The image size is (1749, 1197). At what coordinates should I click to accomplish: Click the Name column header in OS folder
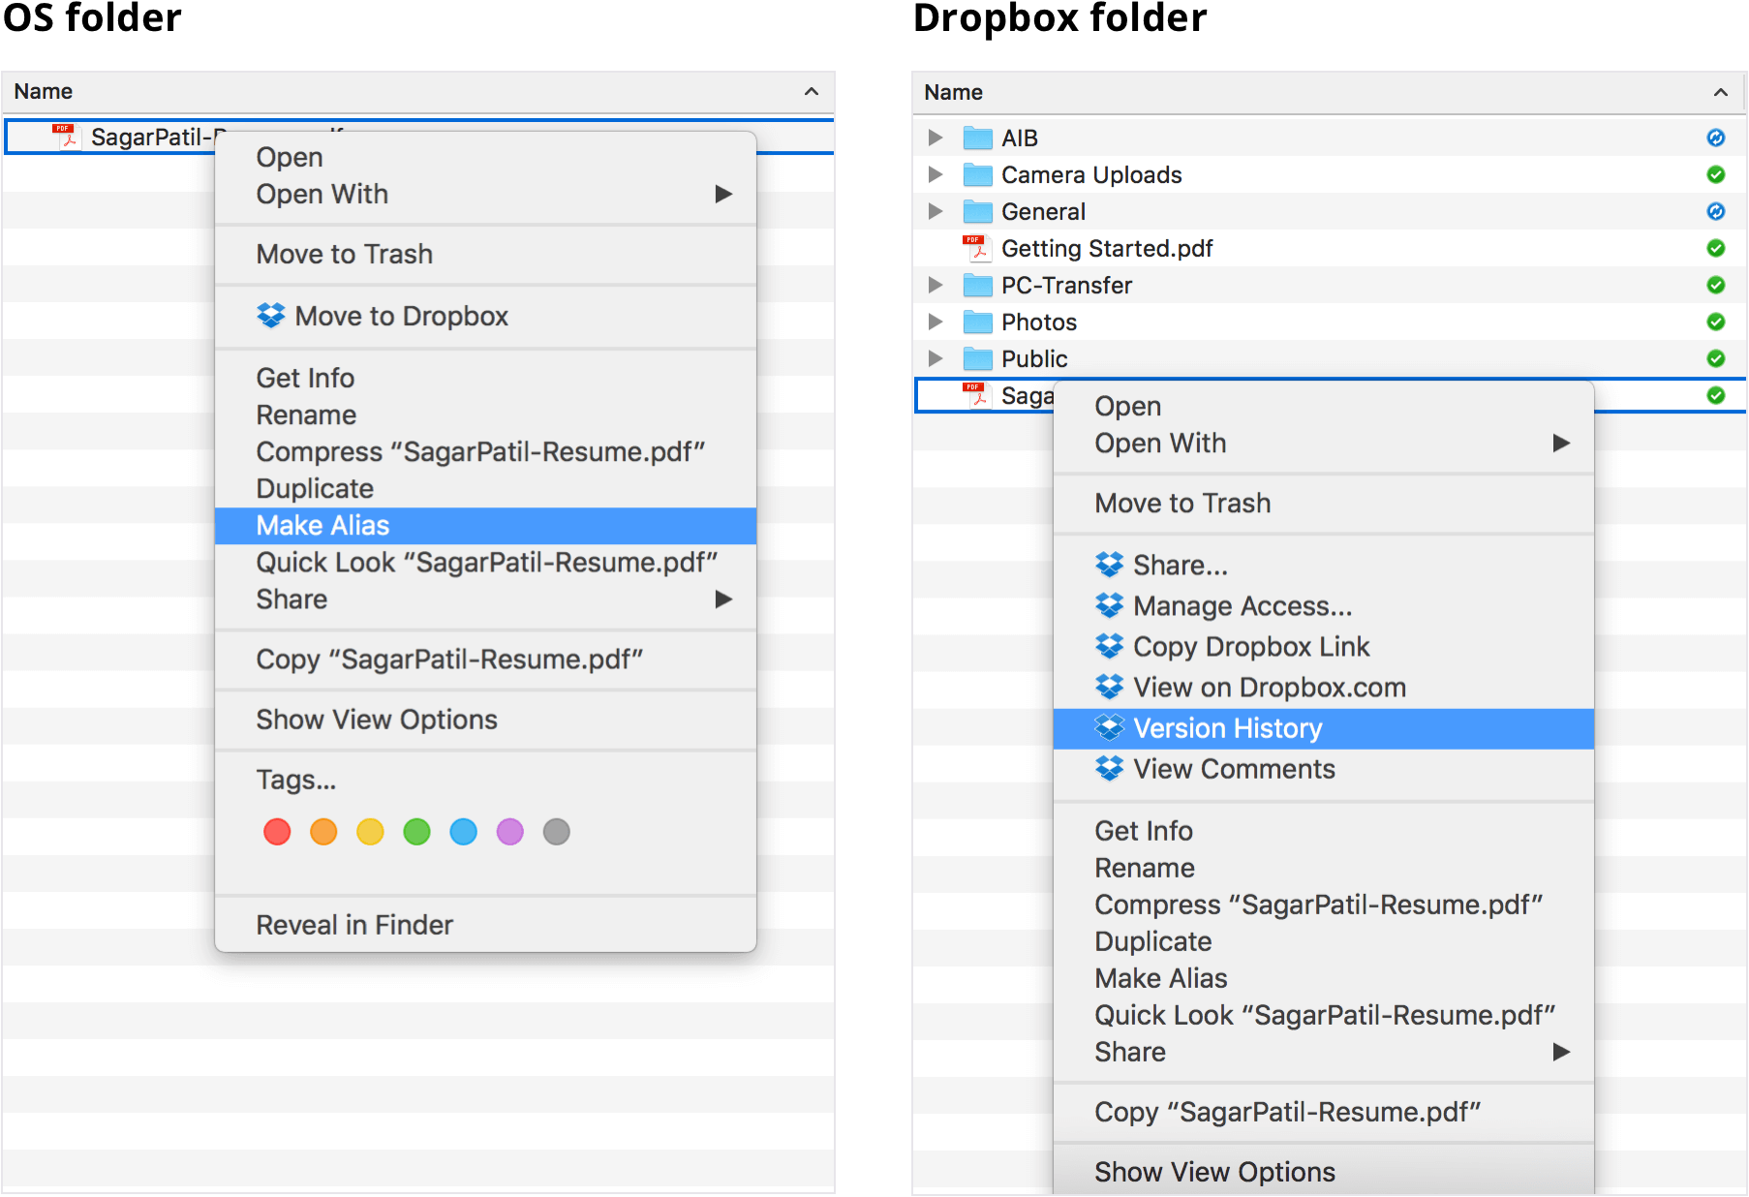pos(418,91)
